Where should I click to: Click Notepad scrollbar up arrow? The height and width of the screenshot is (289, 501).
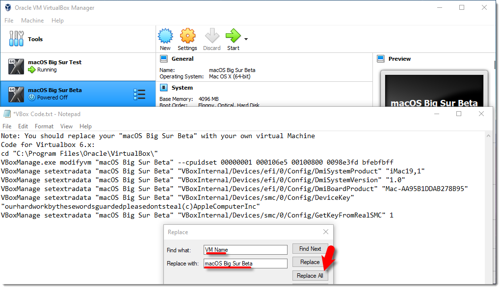[488, 136]
